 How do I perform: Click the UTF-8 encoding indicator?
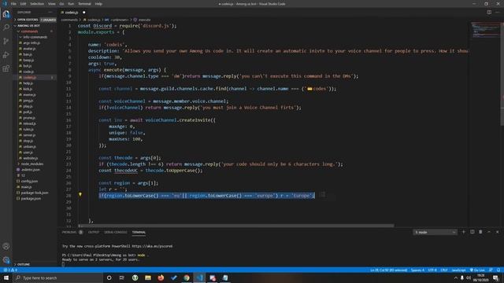432,270
